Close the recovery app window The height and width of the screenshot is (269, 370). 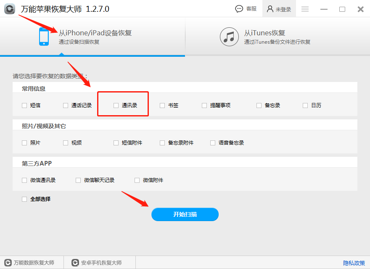coord(361,9)
